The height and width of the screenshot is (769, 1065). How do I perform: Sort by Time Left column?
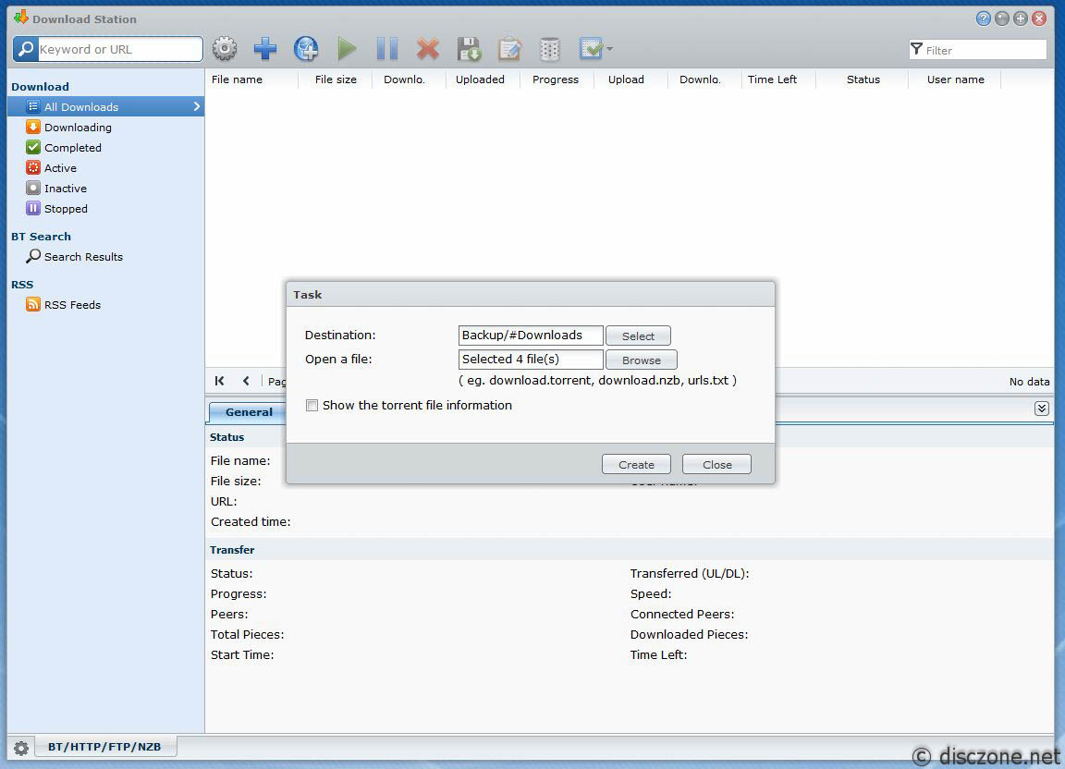coord(772,79)
